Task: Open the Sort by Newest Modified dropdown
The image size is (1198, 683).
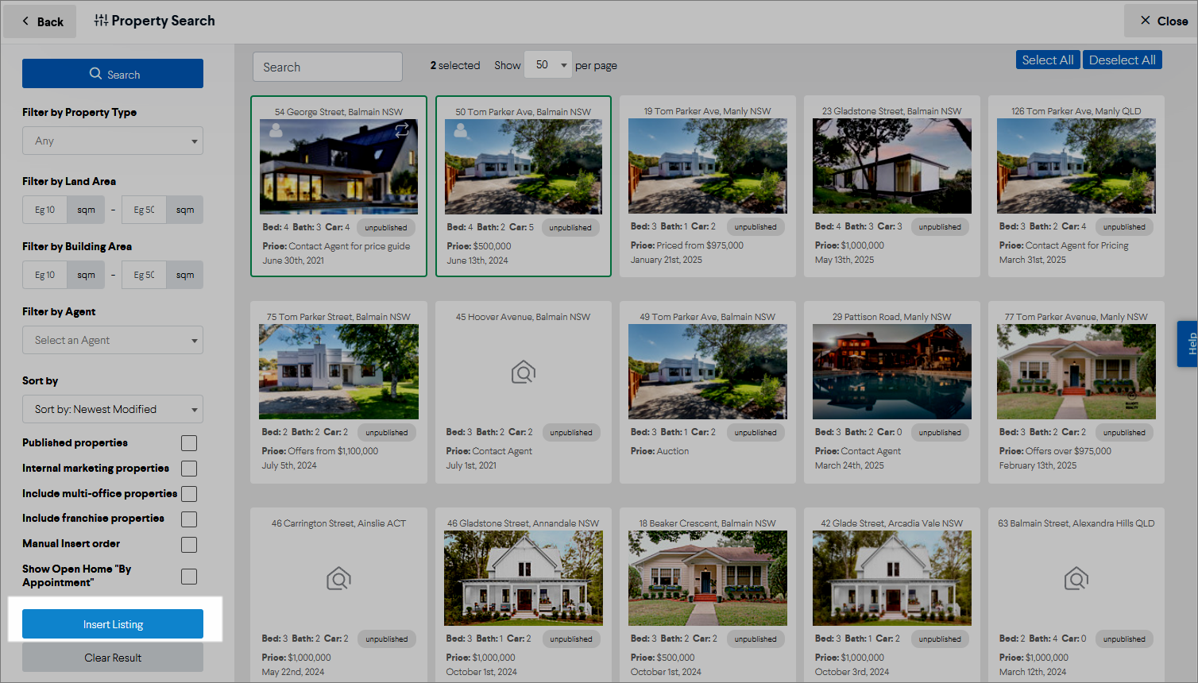Action: (113, 409)
